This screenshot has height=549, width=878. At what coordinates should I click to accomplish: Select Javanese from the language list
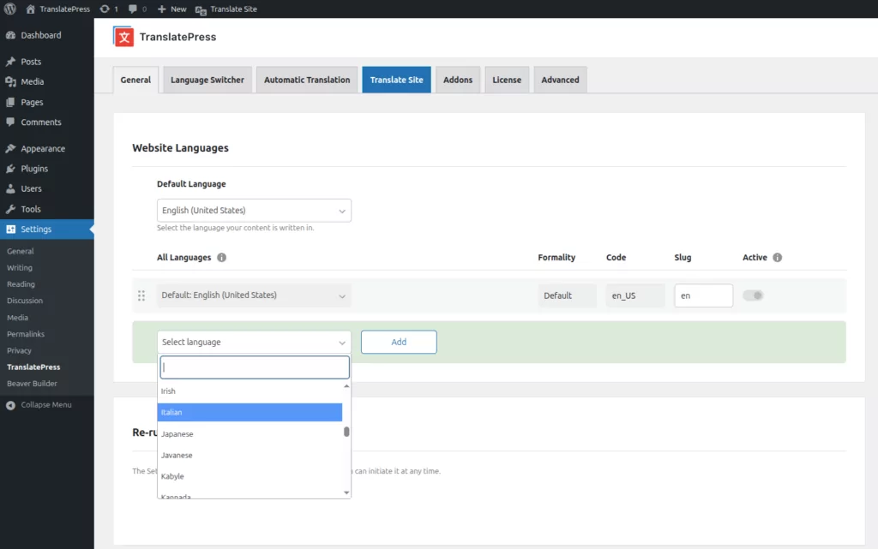point(250,455)
